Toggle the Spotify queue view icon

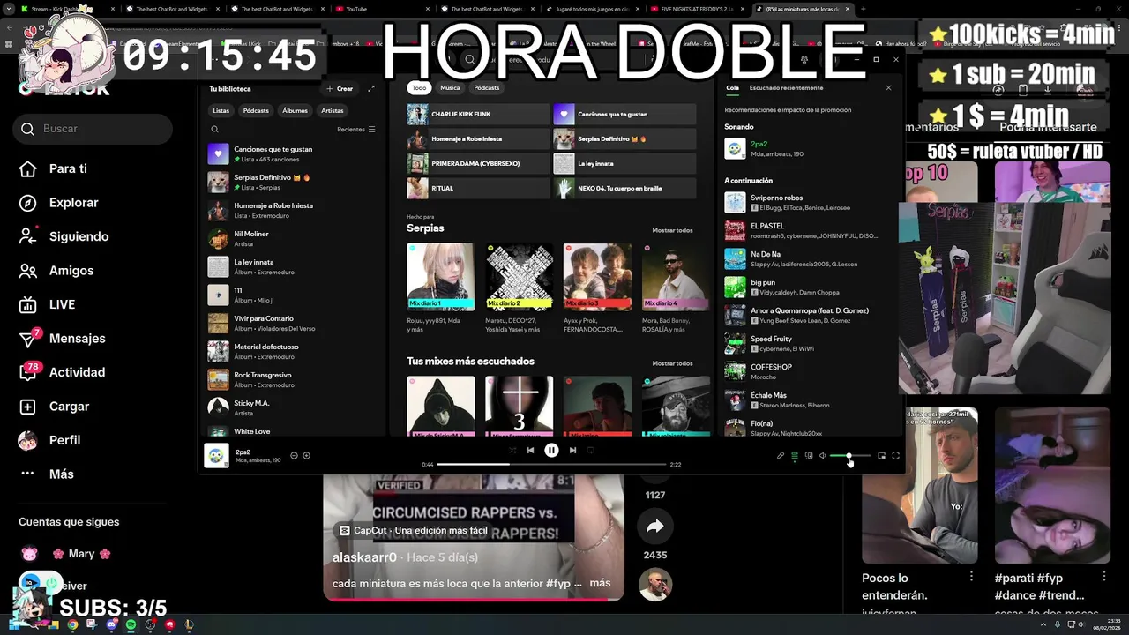pyautogui.click(x=795, y=455)
